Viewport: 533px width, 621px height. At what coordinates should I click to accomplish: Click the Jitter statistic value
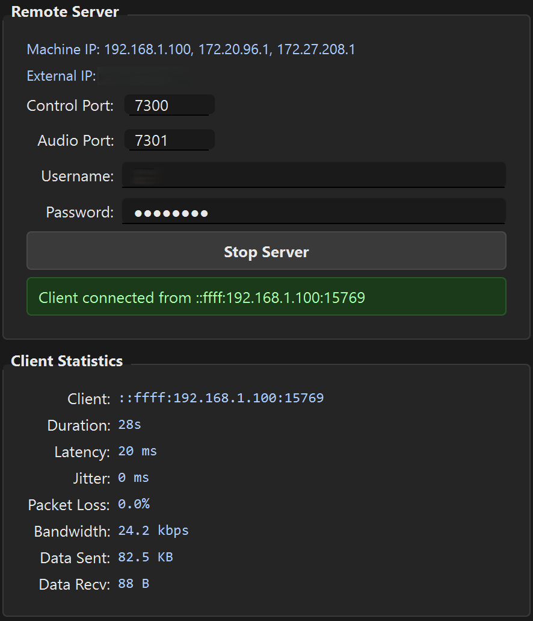(133, 477)
